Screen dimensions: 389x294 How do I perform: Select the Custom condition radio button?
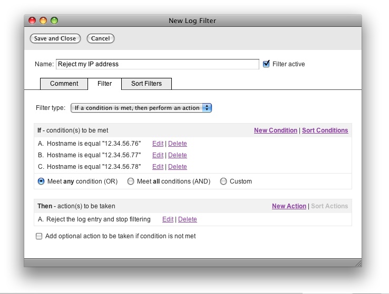[223, 181]
